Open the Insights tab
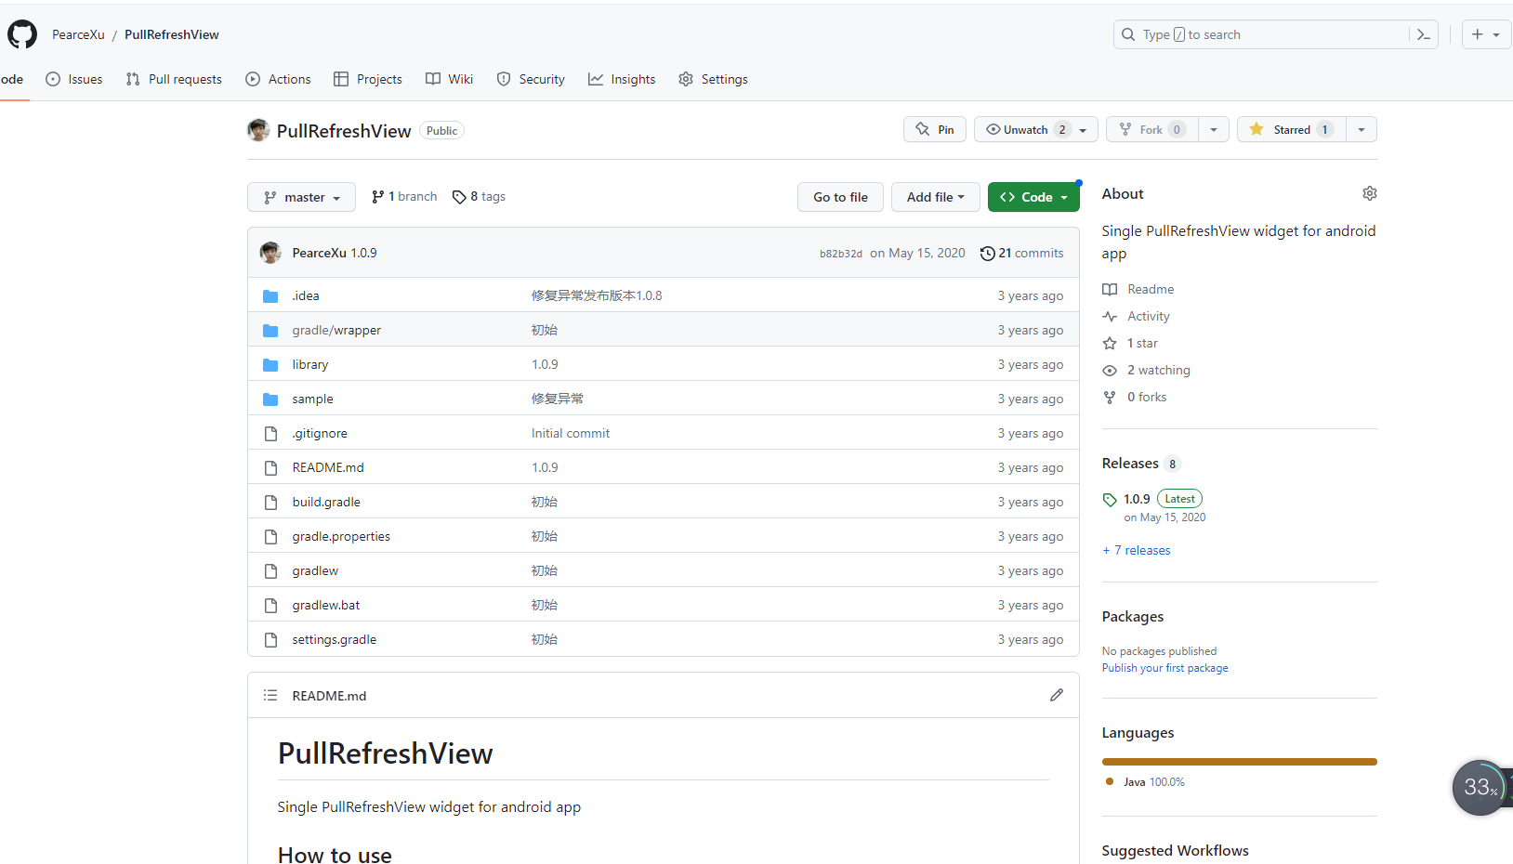 click(622, 79)
